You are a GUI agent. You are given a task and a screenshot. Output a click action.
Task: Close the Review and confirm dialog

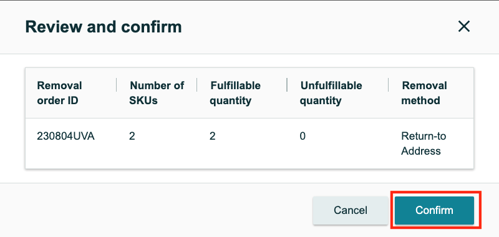tap(464, 27)
